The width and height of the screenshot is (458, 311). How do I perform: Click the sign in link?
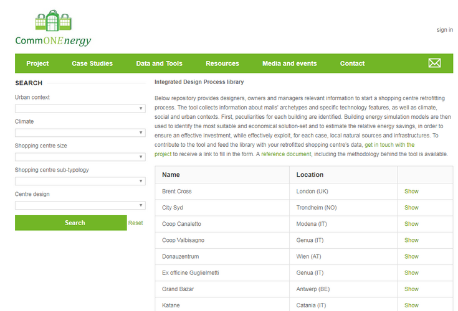pyautogui.click(x=444, y=30)
